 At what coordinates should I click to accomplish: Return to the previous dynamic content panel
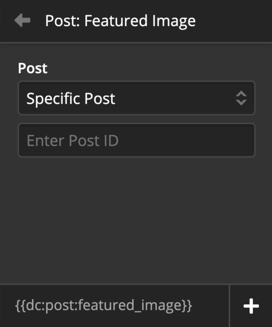point(22,21)
